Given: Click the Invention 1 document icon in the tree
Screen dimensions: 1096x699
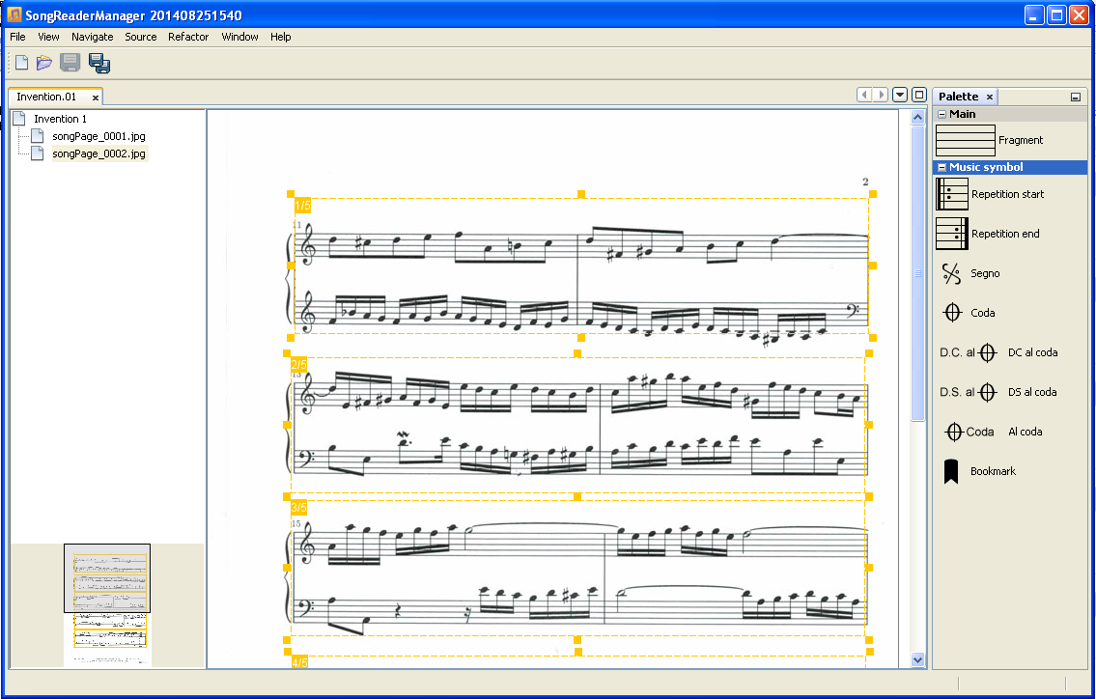Looking at the screenshot, I should [19, 118].
